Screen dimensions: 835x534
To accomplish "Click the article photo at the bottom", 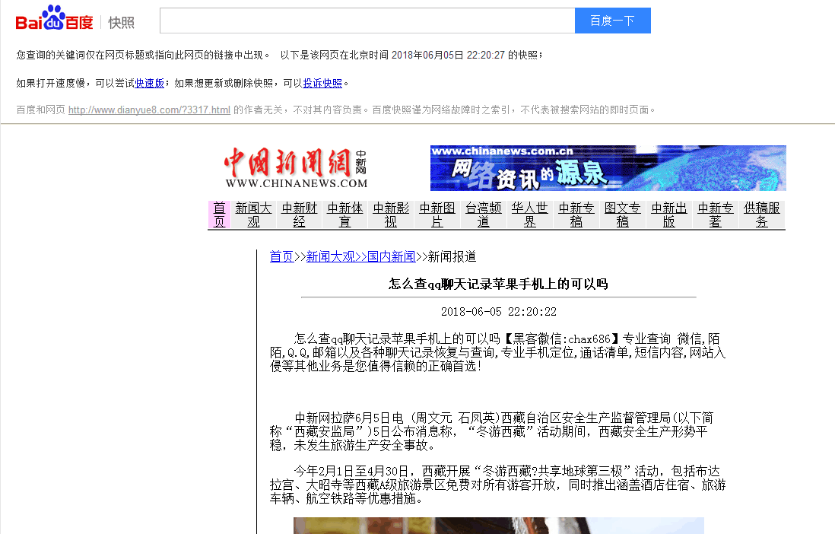I will click(498, 526).
